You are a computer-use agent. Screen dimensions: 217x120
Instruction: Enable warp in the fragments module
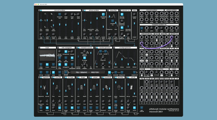[x=41, y=108]
